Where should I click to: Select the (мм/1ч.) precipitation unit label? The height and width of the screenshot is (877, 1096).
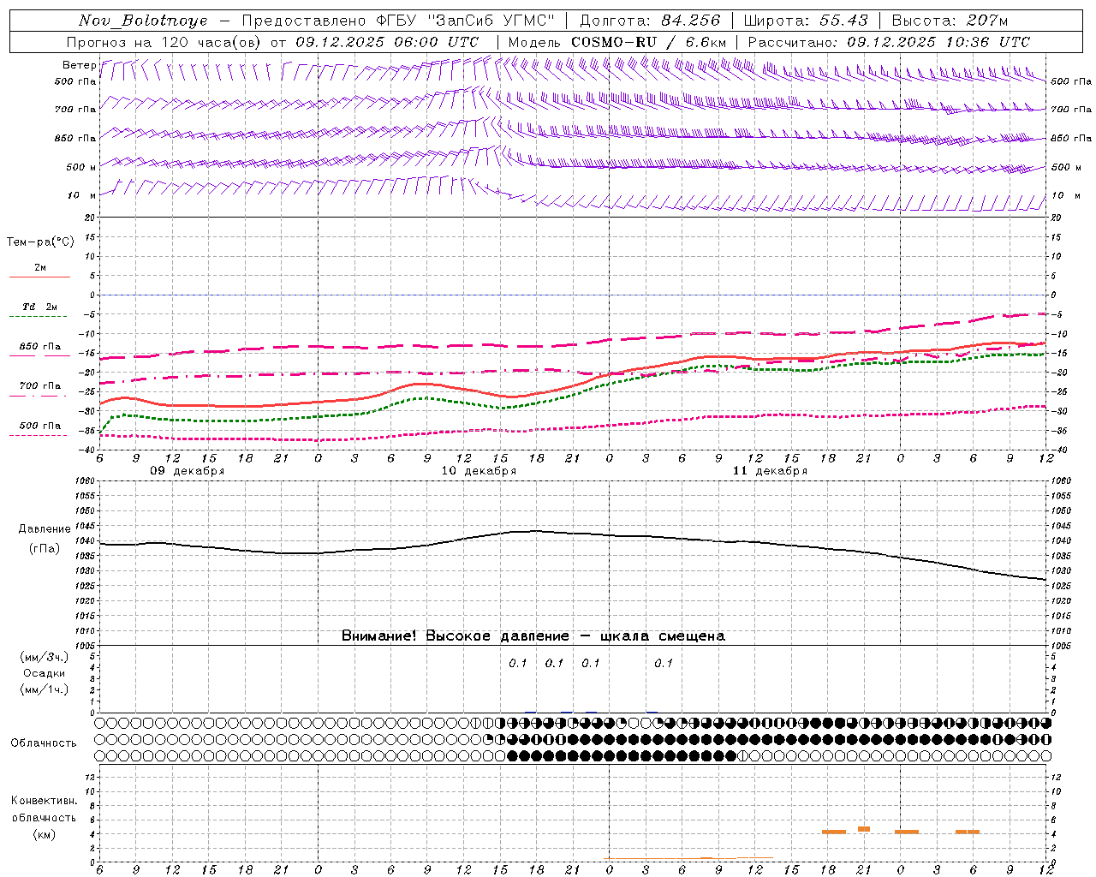pyautogui.click(x=45, y=689)
